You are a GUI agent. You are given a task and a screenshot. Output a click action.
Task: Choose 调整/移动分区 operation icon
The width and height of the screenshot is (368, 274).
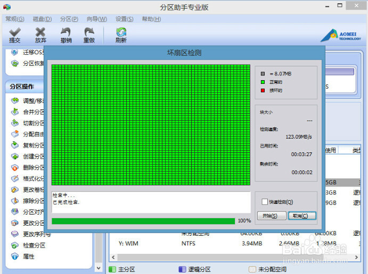14,101
